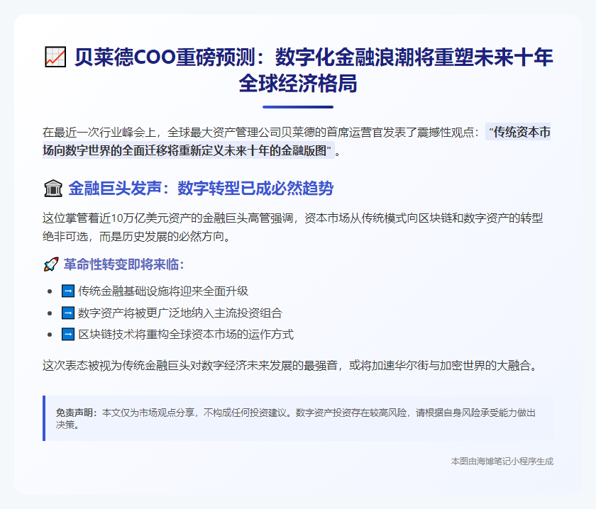Viewport: 596px width, 509px height.
Task: Click the sentence starting 这次表态被视为
Action: click(x=289, y=366)
